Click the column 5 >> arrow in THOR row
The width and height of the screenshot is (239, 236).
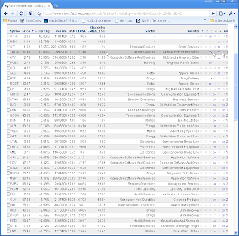(x=219, y=52)
